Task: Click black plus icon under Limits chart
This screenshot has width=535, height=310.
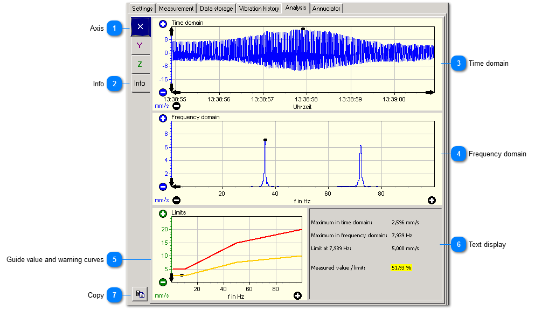Action: coord(297,295)
